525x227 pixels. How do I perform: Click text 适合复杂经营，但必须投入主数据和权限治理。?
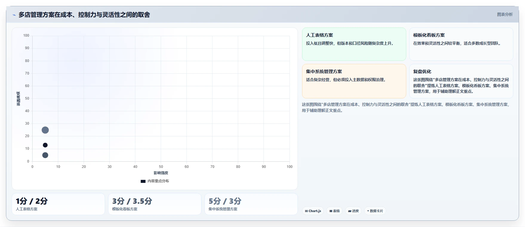click(347, 80)
